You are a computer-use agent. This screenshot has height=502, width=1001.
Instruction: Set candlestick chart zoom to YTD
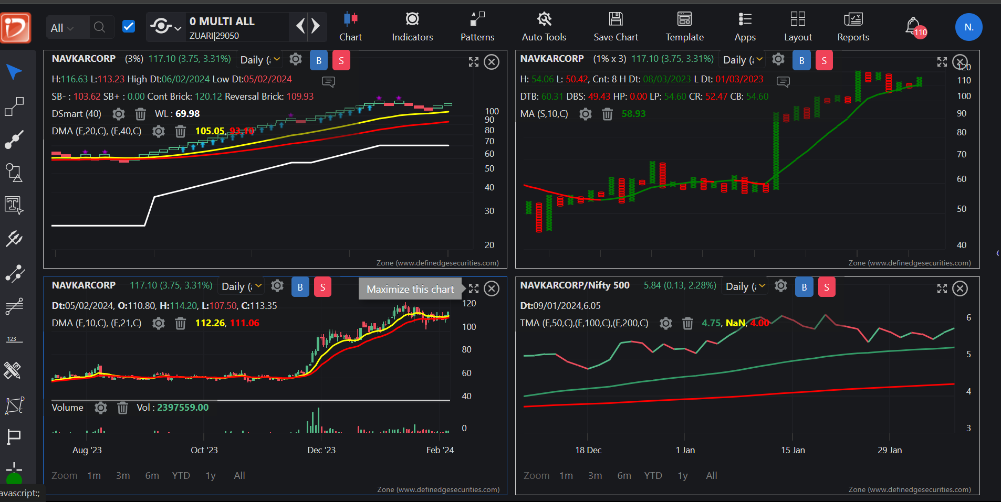click(x=181, y=476)
